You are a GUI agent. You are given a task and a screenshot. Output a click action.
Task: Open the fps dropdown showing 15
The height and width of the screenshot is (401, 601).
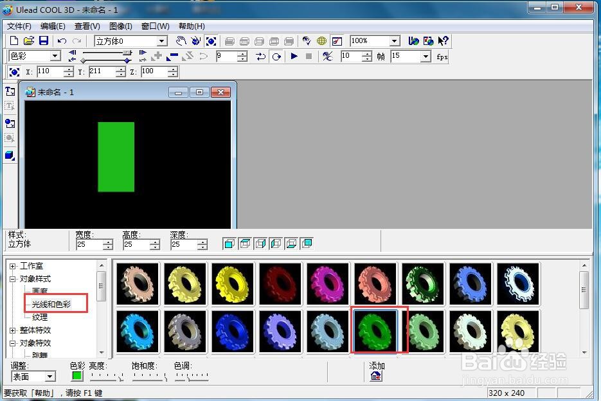[426, 57]
